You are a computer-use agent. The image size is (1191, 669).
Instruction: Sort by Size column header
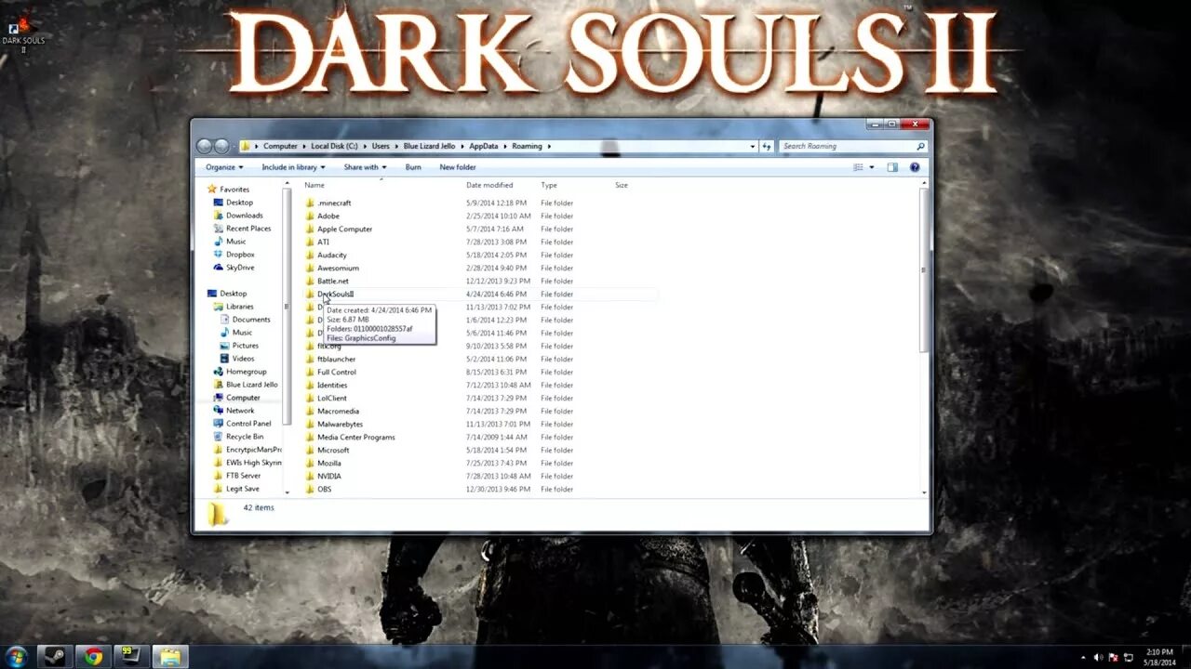[622, 185]
